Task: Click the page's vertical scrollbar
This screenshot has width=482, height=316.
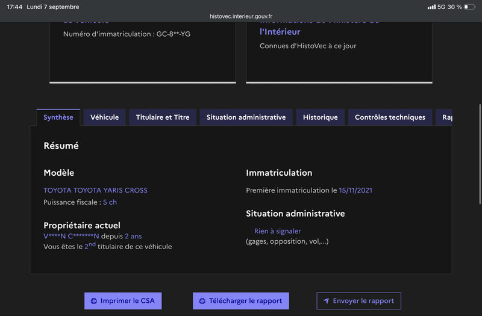Action: pos(480,154)
